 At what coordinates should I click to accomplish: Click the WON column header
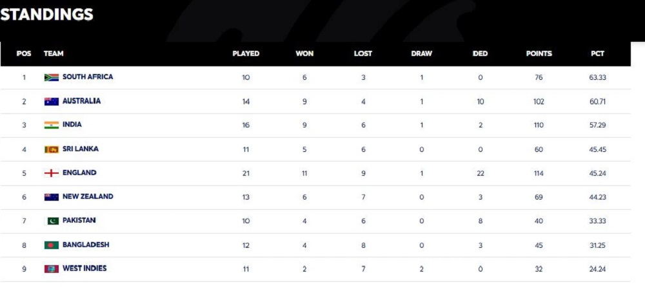[x=304, y=53]
